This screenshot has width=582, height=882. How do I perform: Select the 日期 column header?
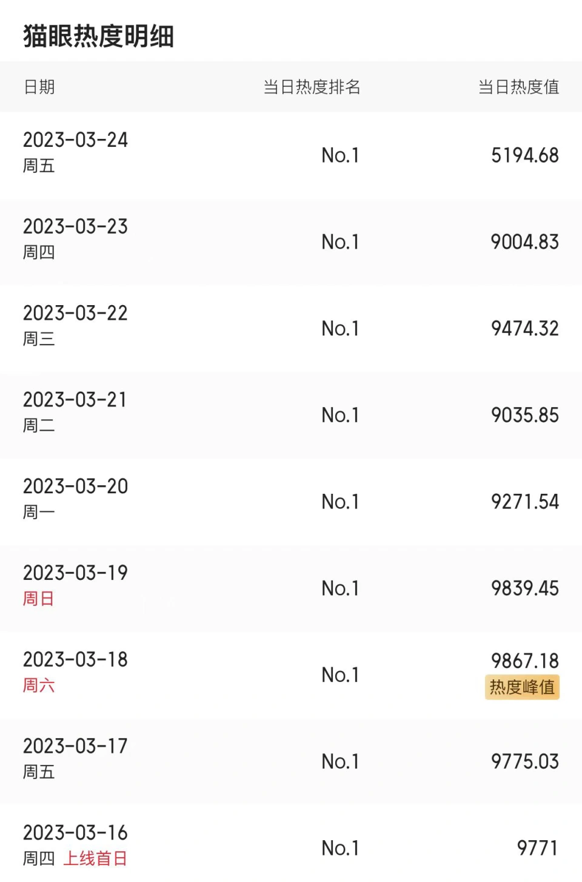click(39, 87)
